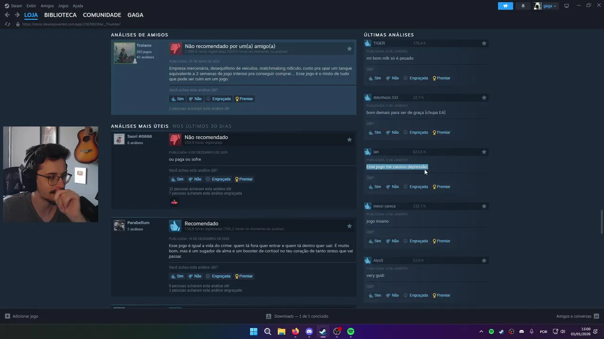
Task: Open dolynhozo.333 reviewer name
Action: [386, 97]
